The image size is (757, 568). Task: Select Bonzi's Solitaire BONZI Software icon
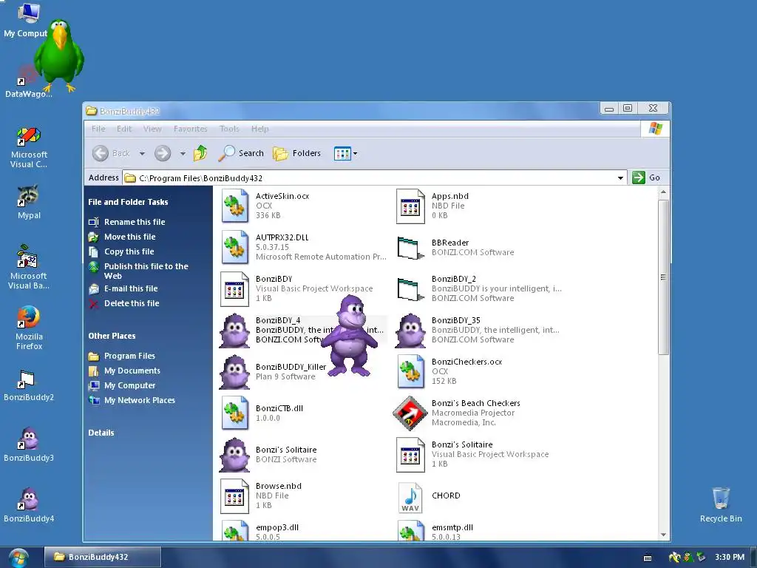pyautogui.click(x=234, y=455)
